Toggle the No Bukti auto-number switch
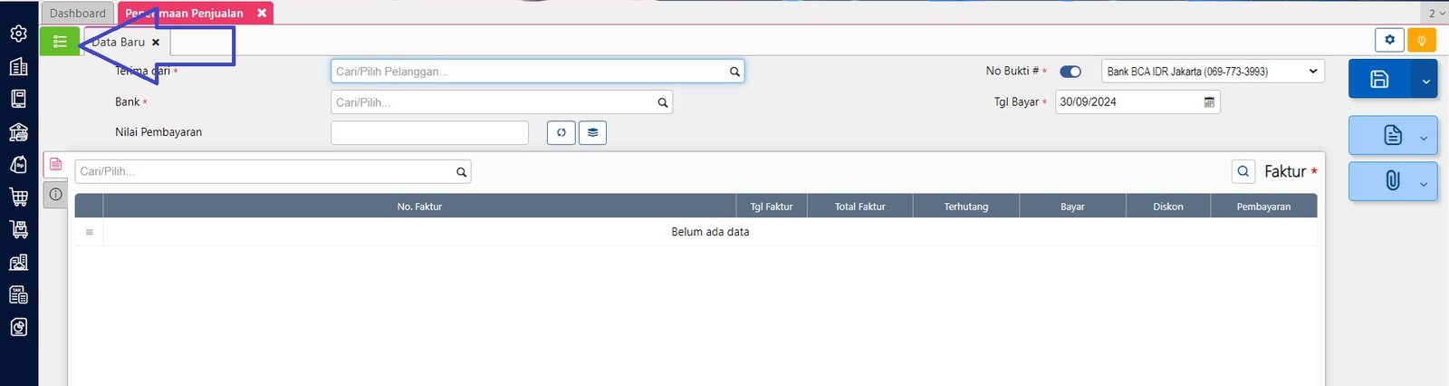Screen dimensions: 1449x386 tap(1070, 72)
